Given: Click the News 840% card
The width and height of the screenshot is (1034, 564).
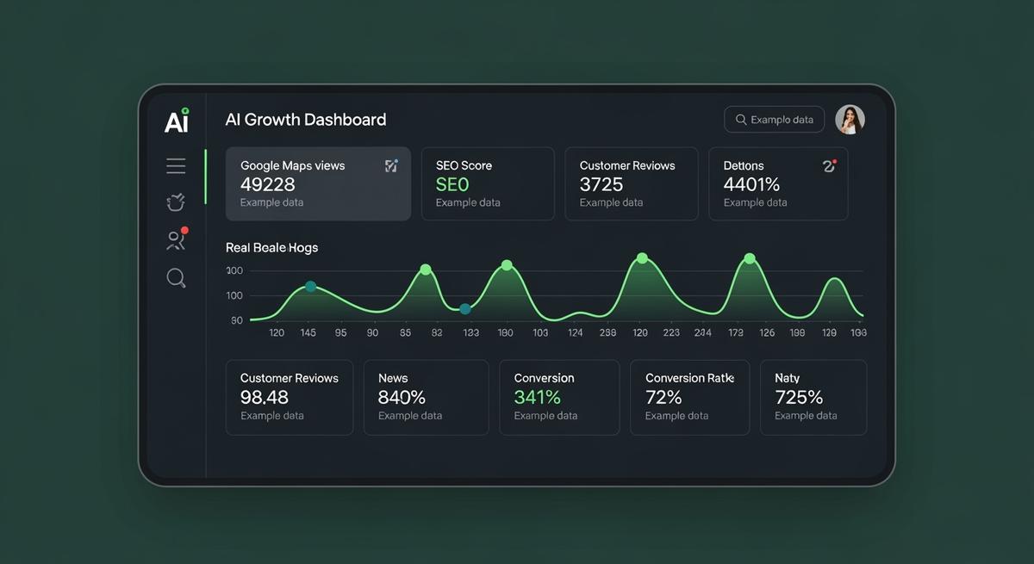Looking at the screenshot, I should [x=426, y=397].
